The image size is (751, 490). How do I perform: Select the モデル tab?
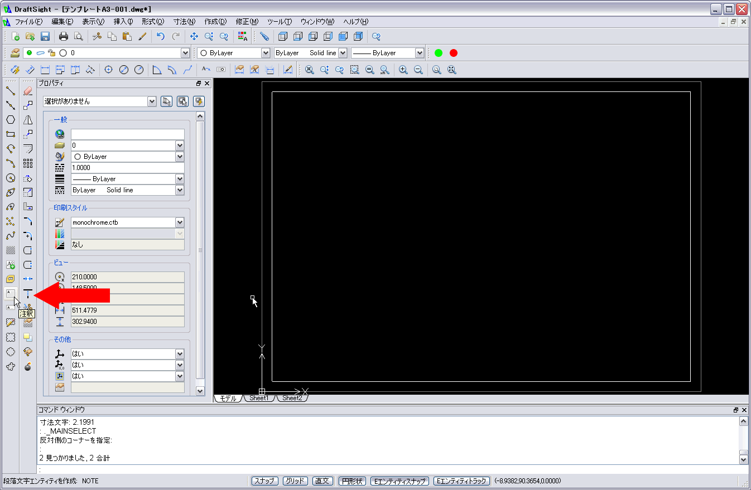228,398
